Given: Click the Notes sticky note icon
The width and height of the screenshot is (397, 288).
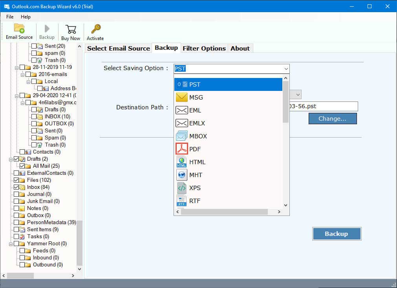Looking at the screenshot, I should (22, 208).
